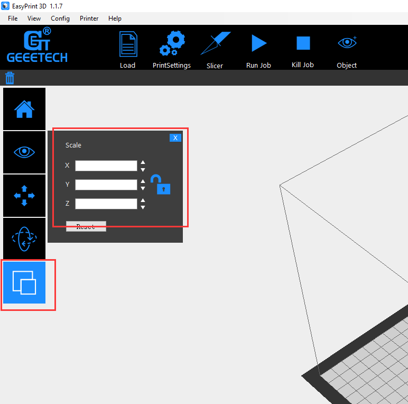Click the Load file icon
Image resolution: width=408 pixels, height=404 pixels.
point(127,45)
